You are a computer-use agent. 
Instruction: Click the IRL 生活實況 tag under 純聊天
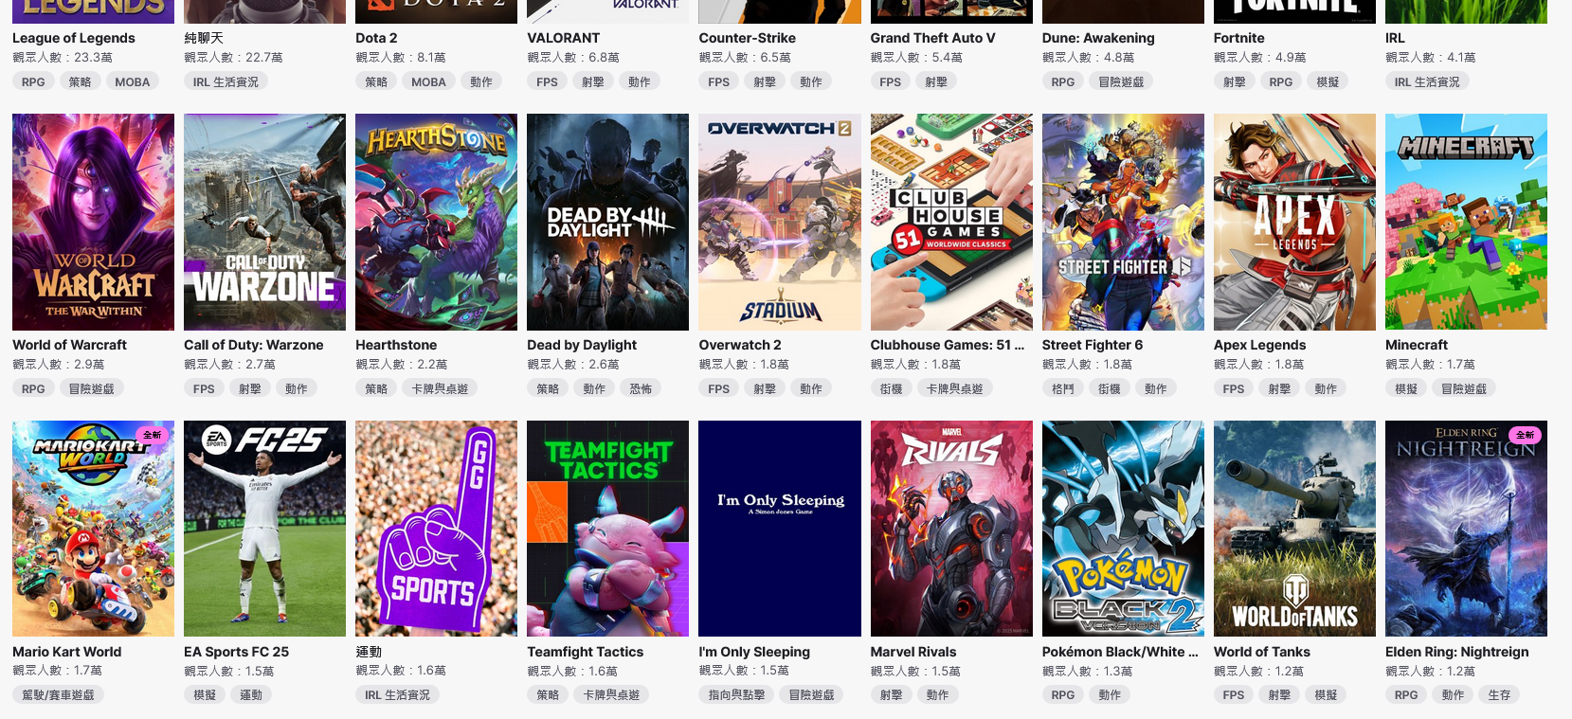[226, 81]
